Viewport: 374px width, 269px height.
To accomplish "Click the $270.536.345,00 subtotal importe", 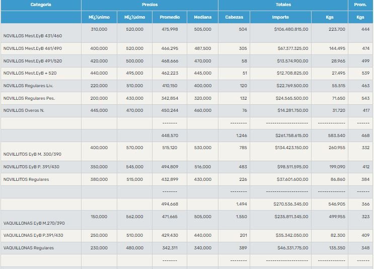I will tap(291, 204).
